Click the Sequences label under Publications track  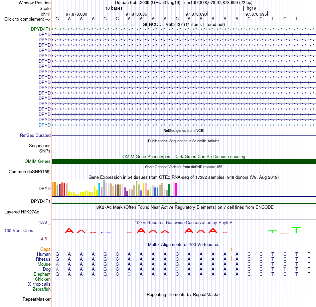[x=40, y=146]
